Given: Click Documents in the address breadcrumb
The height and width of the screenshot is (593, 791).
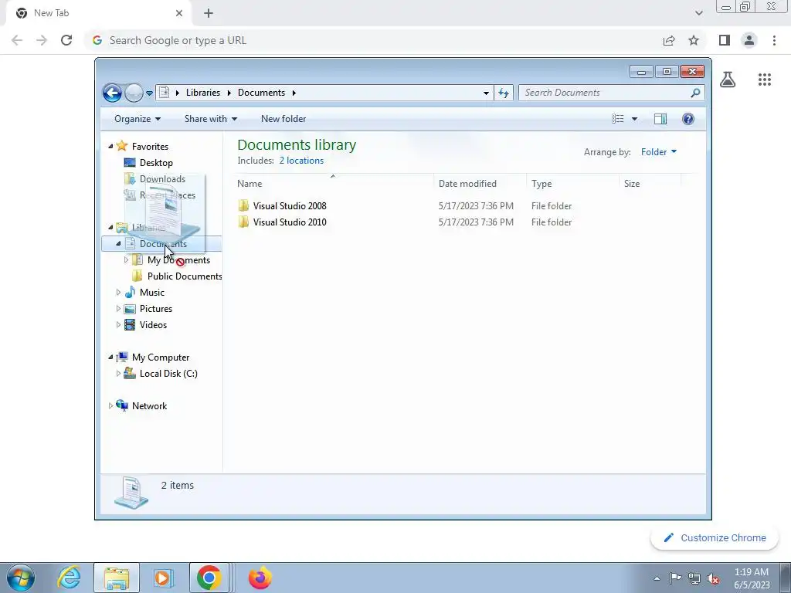Looking at the screenshot, I should point(261,93).
